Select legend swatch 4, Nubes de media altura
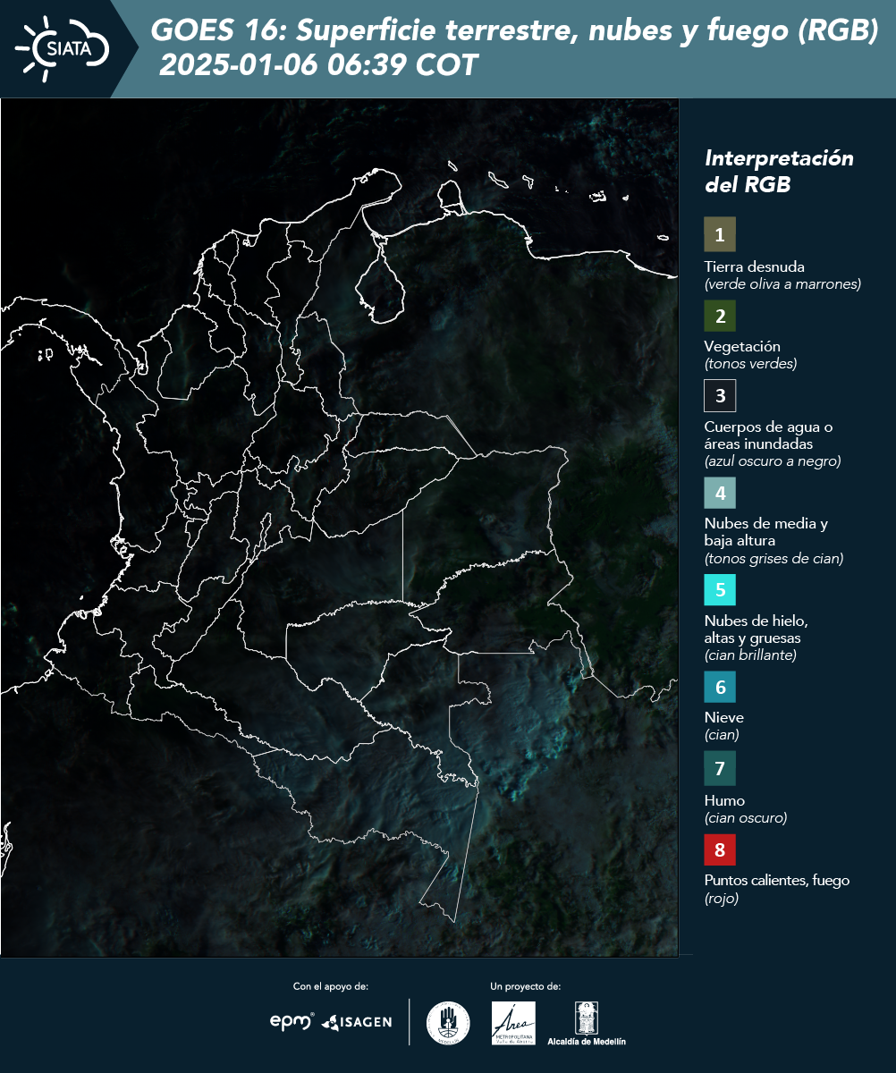This screenshot has width=896, height=1073. (x=720, y=492)
